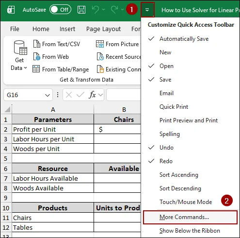
Task: Check Quick Print option
Action: pyautogui.click(x=191, y=107)
